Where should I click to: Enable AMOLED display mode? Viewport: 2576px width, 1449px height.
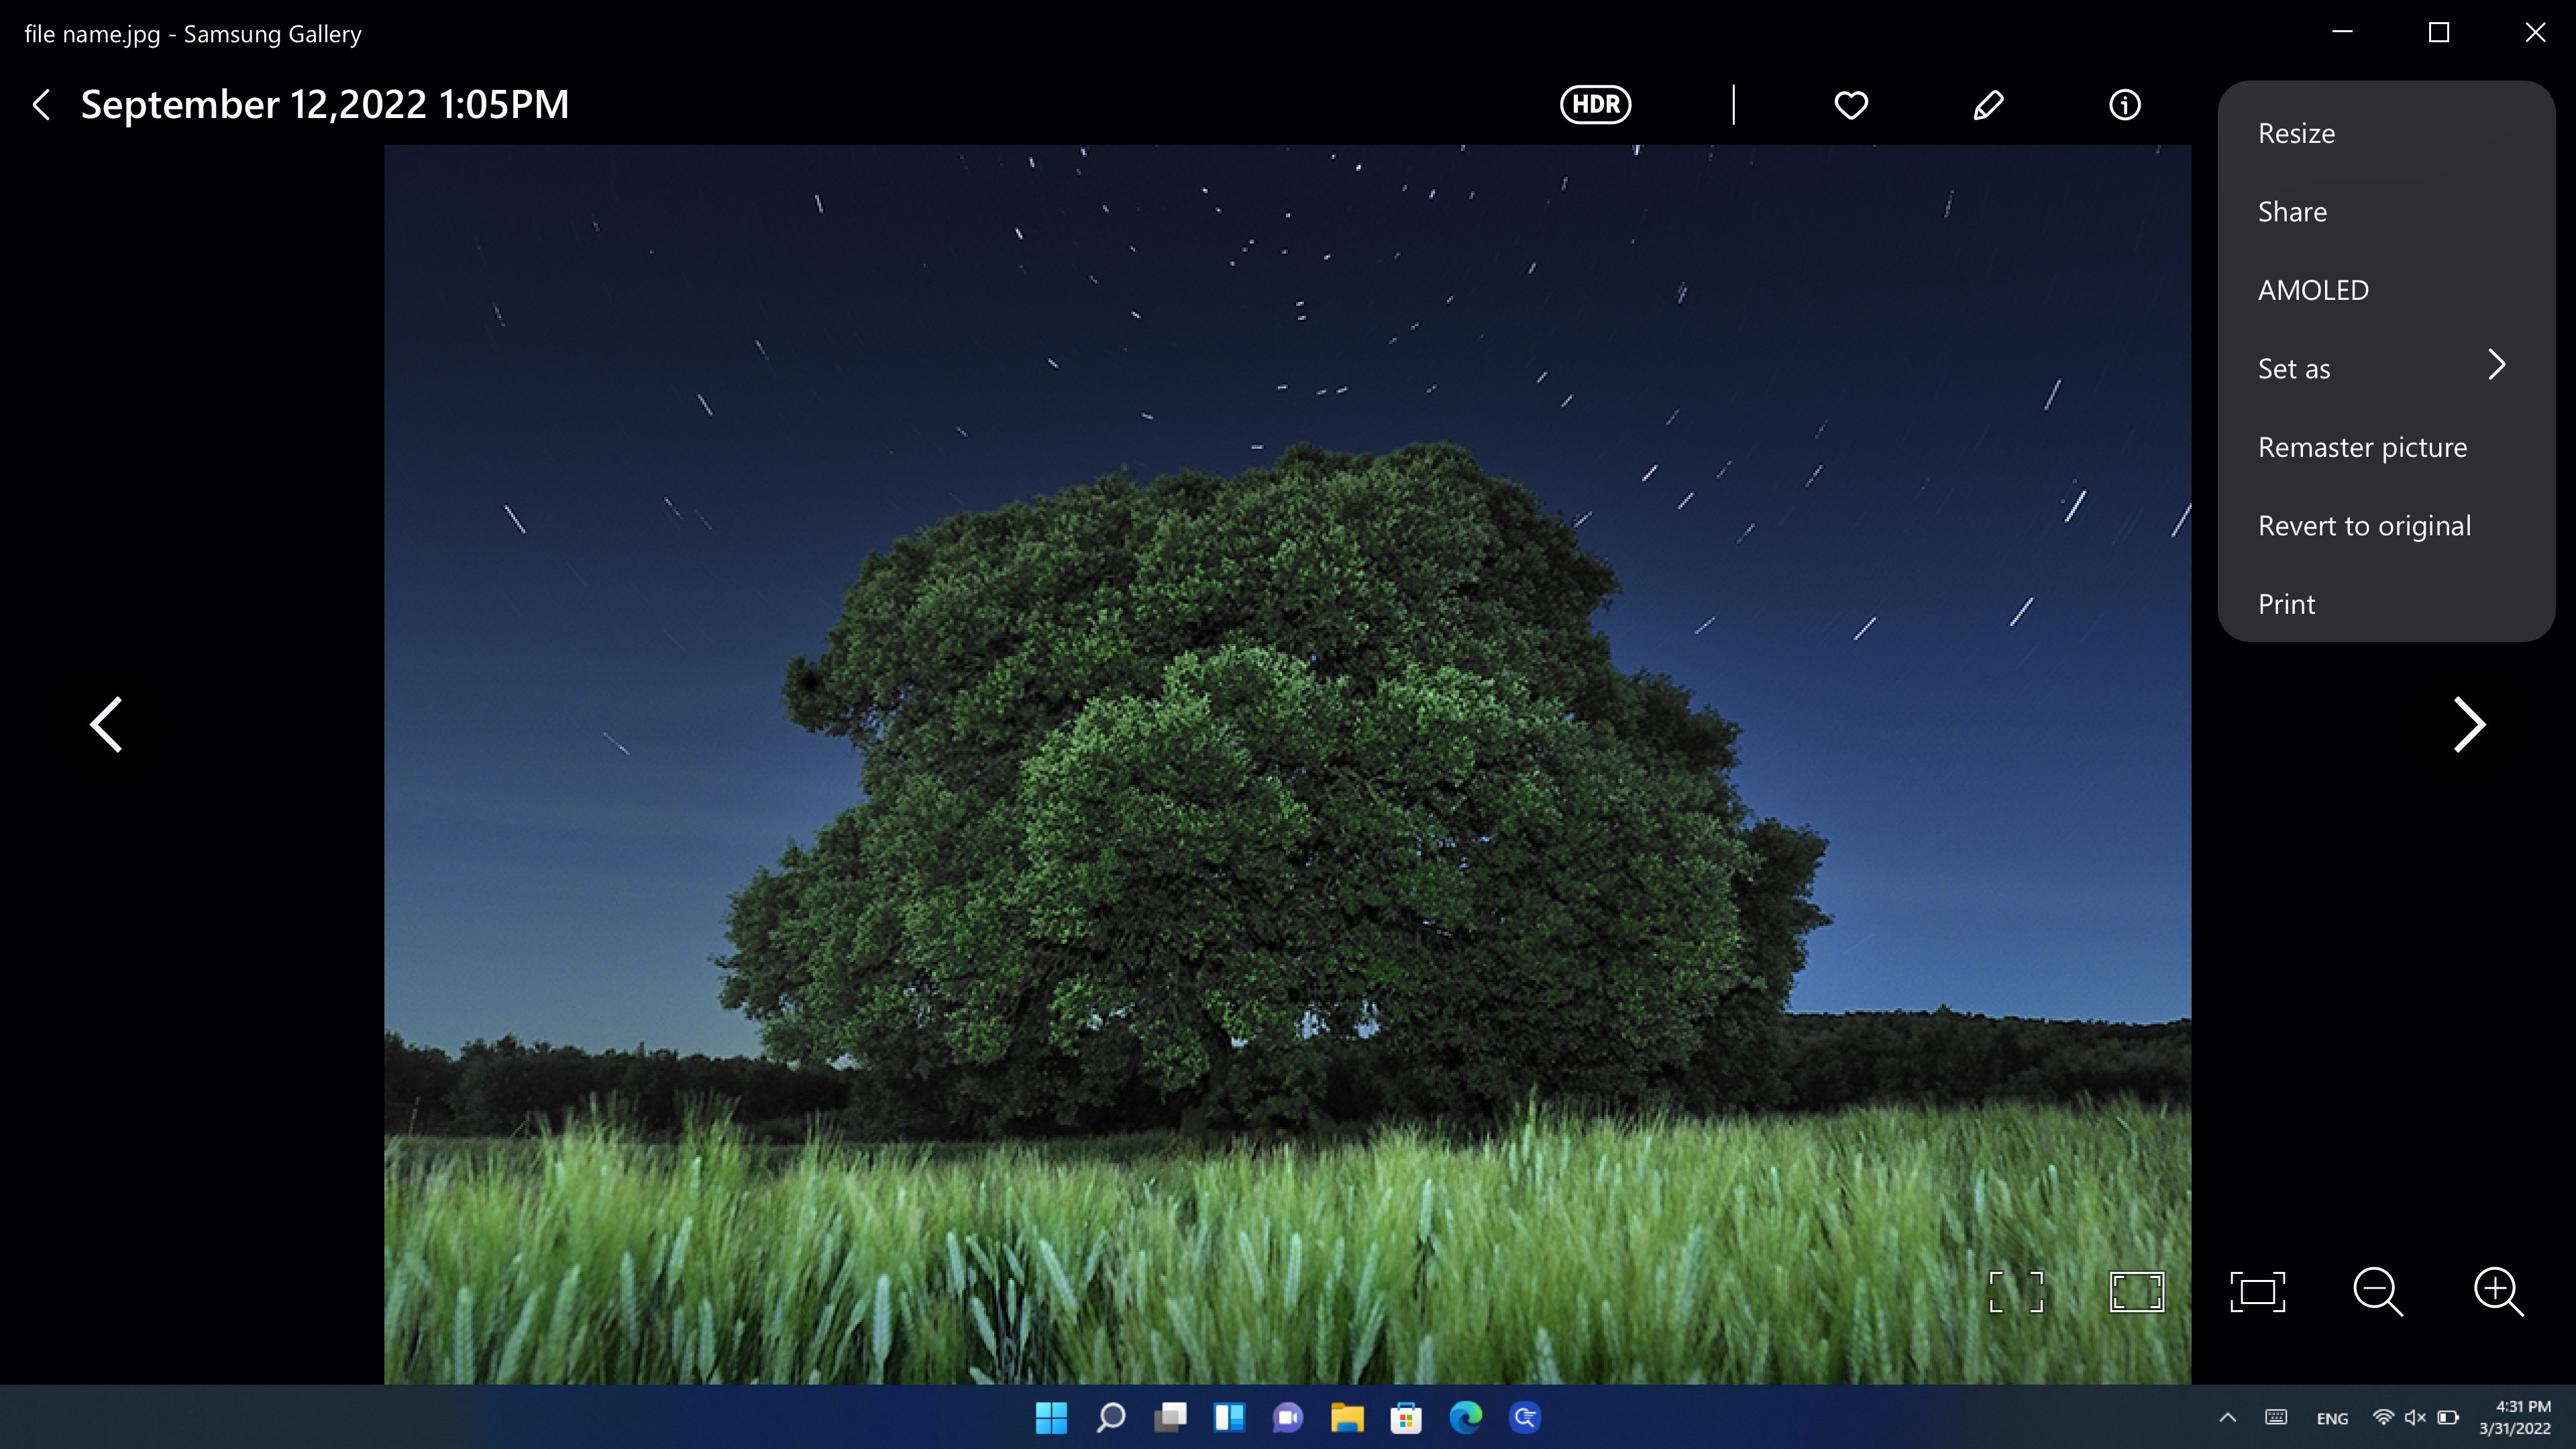(2313, 289)
